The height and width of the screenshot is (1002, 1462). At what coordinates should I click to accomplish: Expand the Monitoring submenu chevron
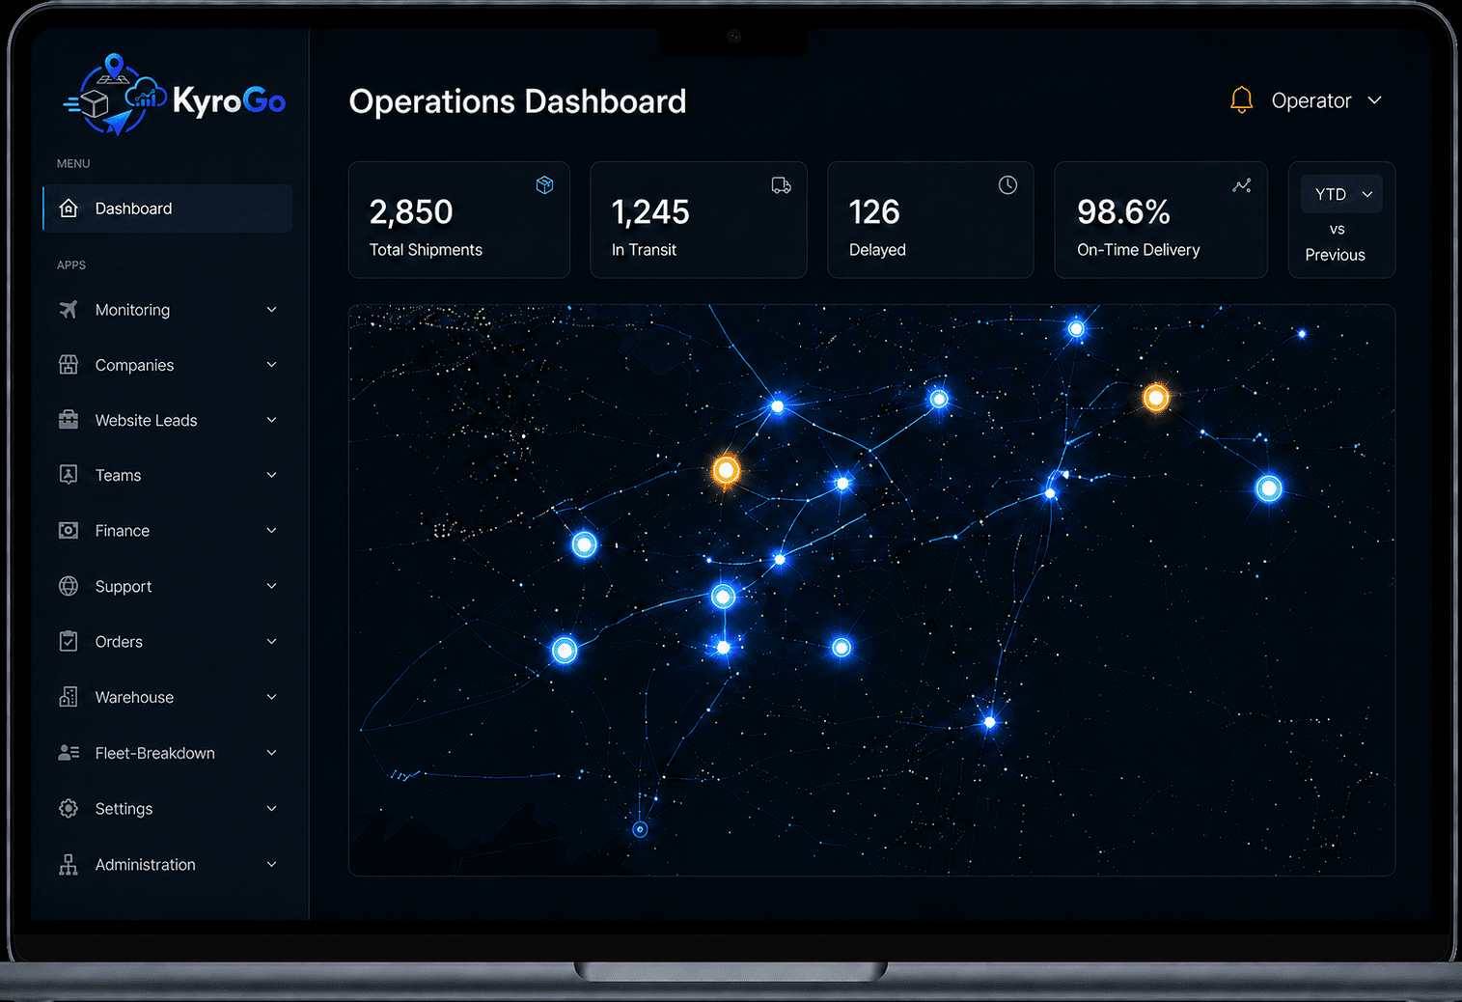[x=271, y=310]
